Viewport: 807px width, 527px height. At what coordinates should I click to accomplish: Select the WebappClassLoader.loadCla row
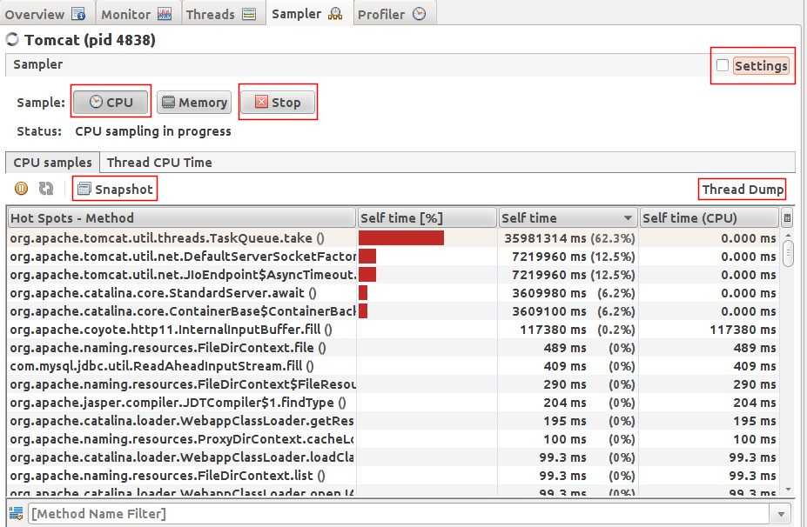pyautogui.click(x=393, y=457)
